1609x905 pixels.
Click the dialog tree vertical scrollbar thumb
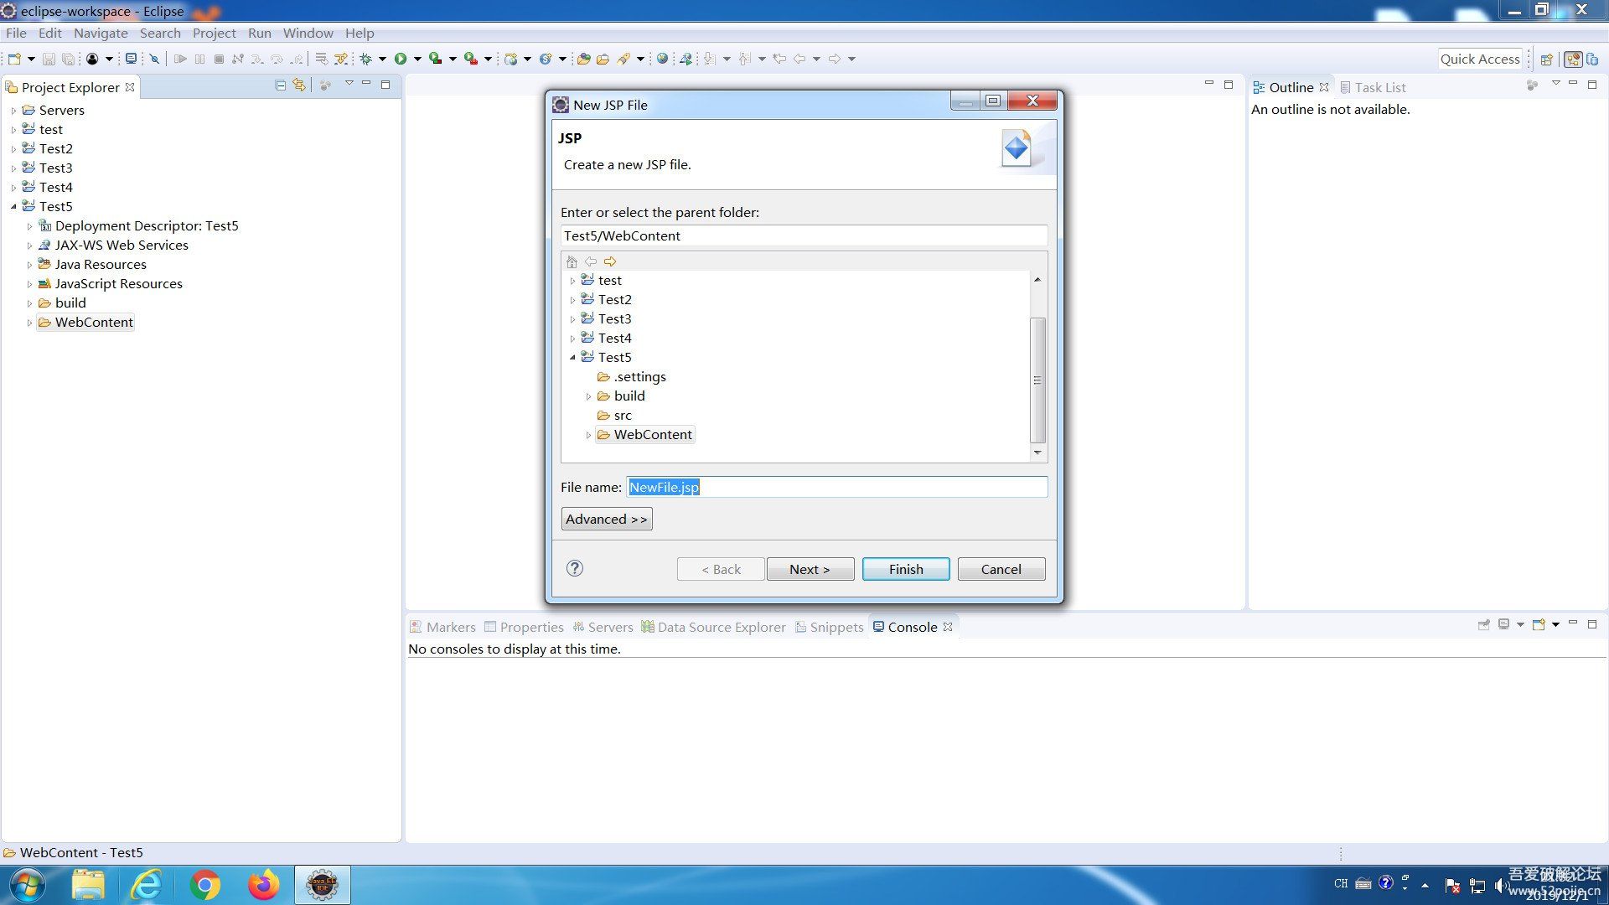[x=1037, y=380]
